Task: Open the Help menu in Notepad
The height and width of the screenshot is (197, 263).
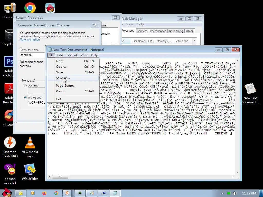Action: (x=95, y=55)
